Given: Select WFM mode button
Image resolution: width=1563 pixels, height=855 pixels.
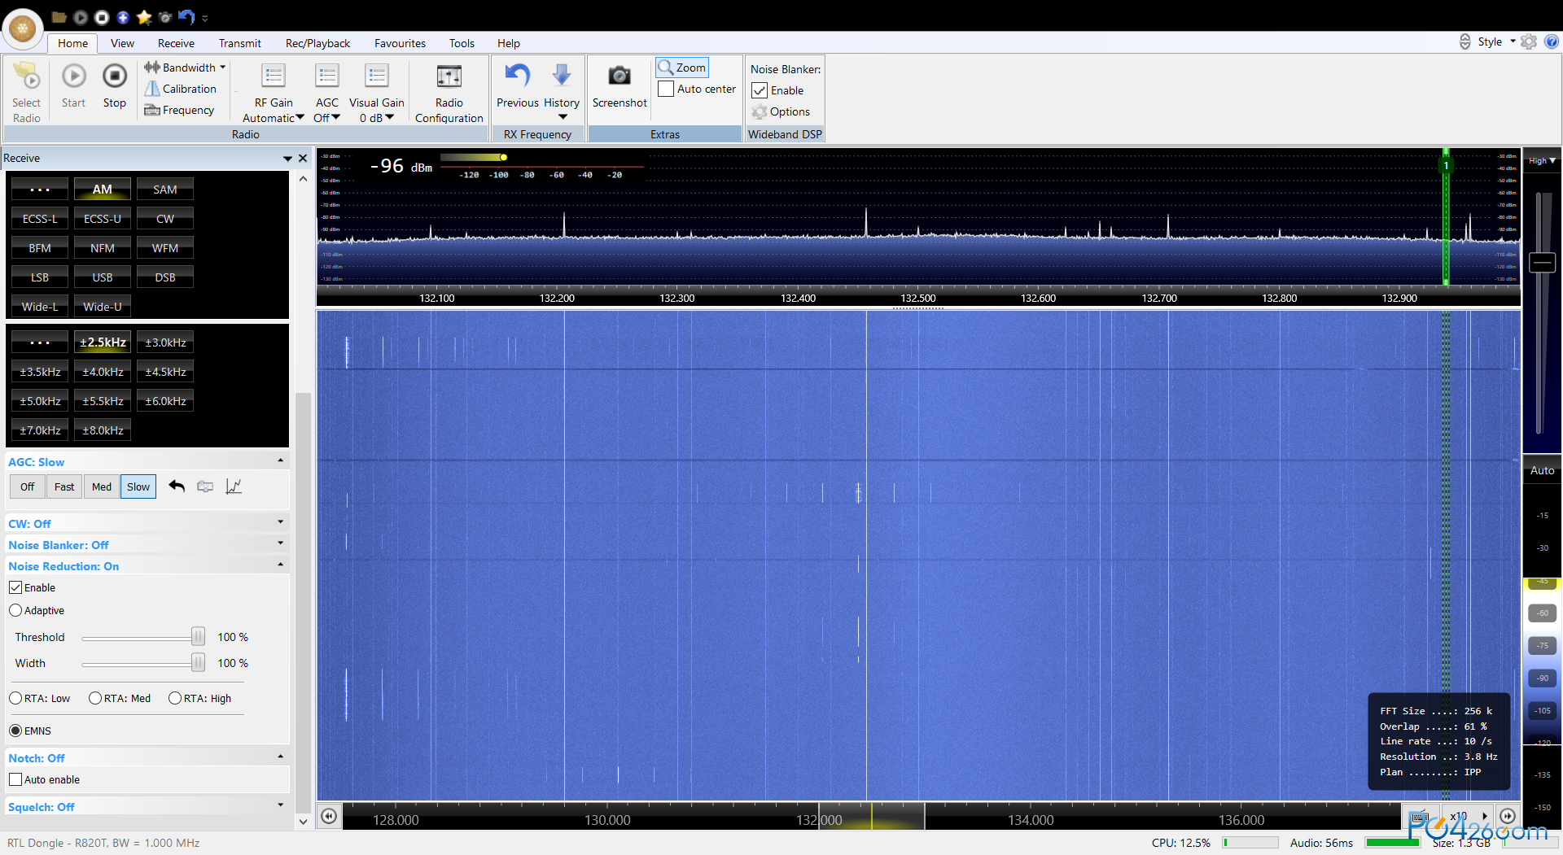Looking at the screenshot, I should point(164,248).
